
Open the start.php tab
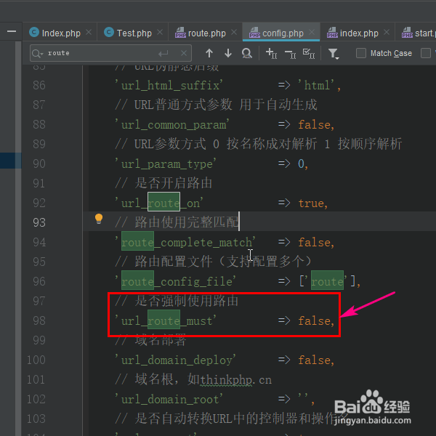click(x=419, y=33)
